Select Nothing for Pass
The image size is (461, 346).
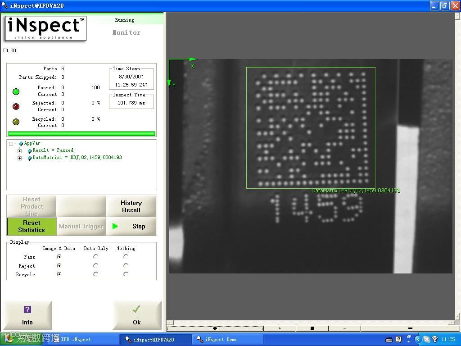pyautogui.click(x=126, y=256)
